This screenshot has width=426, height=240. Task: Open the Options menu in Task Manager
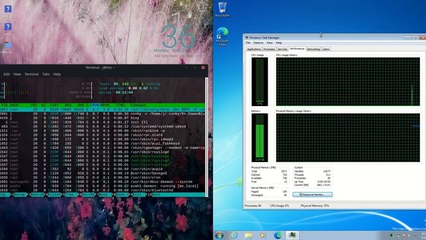(x=258, y=43)
